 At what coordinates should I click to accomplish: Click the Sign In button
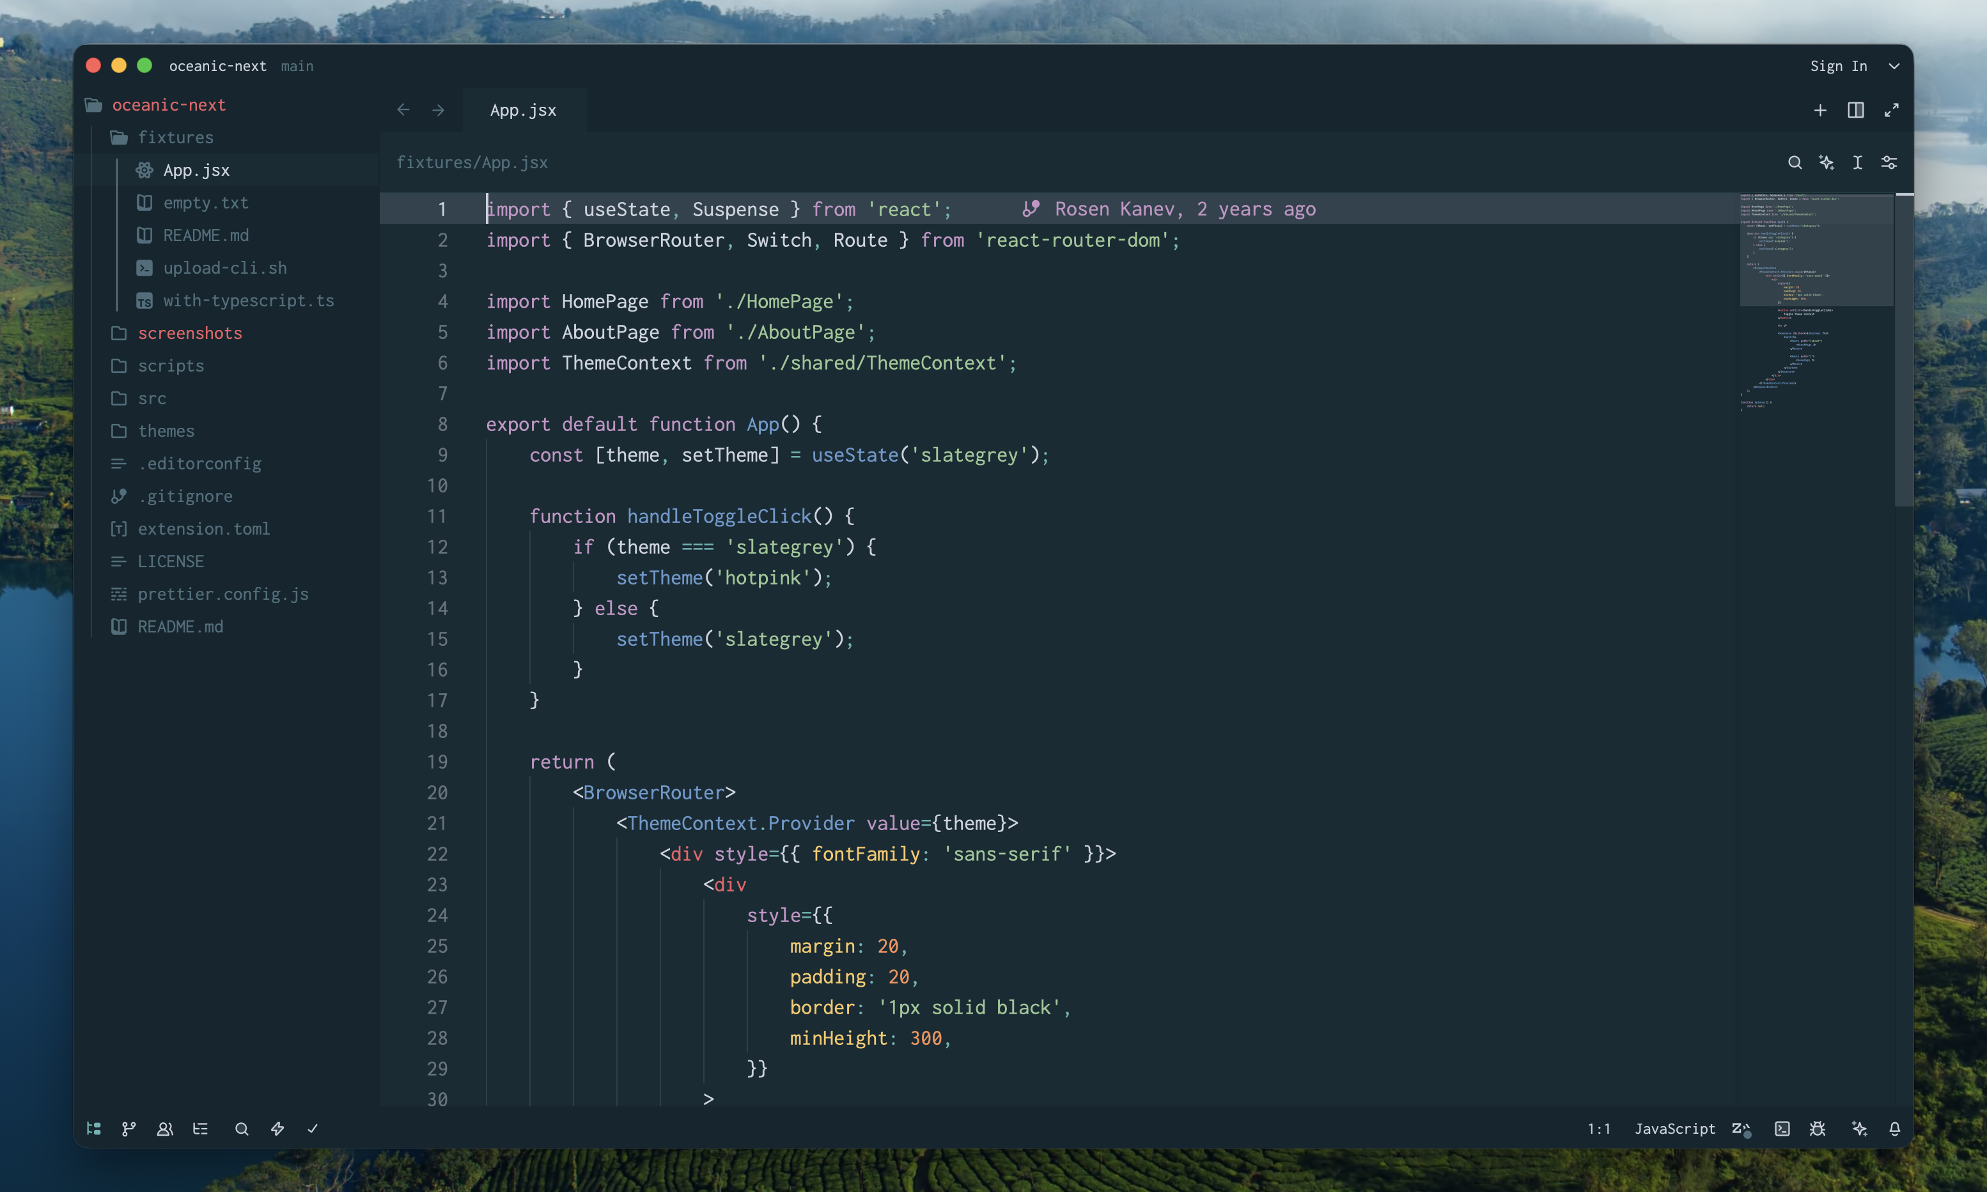point(1839,66)
